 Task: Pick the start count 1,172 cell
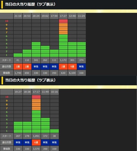click(63, 60)
